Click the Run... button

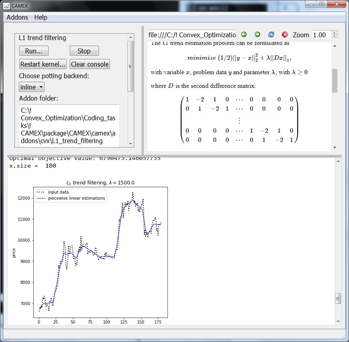(34, 51)
